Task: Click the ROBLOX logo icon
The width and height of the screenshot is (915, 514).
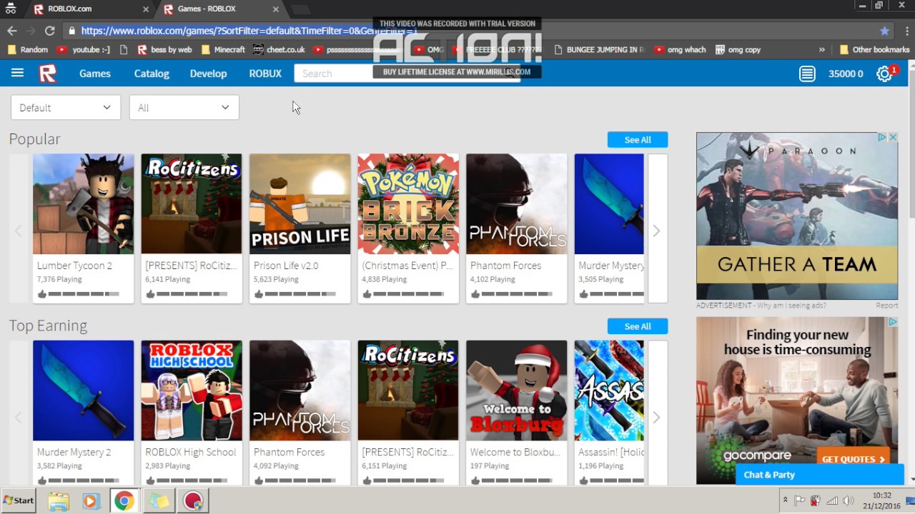Action: [x=48, y=73]
